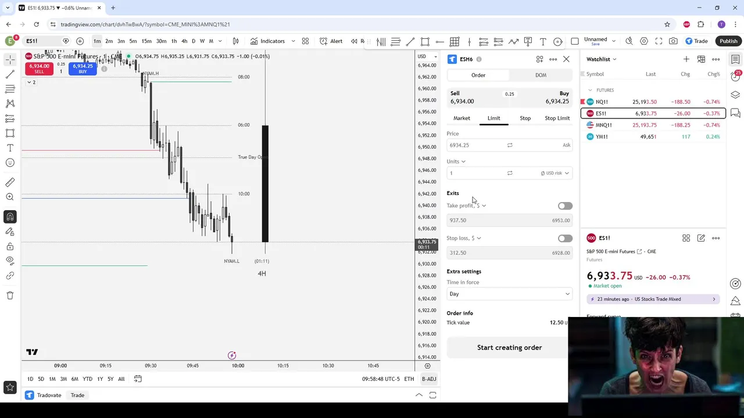Take a chart snapshot with the camera icon
744x418 pixels.
[x=673, y=41]
